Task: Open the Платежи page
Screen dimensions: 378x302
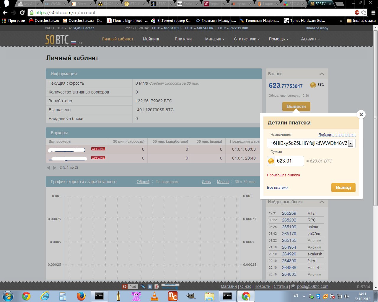Action: pyautogui.click(x=183, y=39)
